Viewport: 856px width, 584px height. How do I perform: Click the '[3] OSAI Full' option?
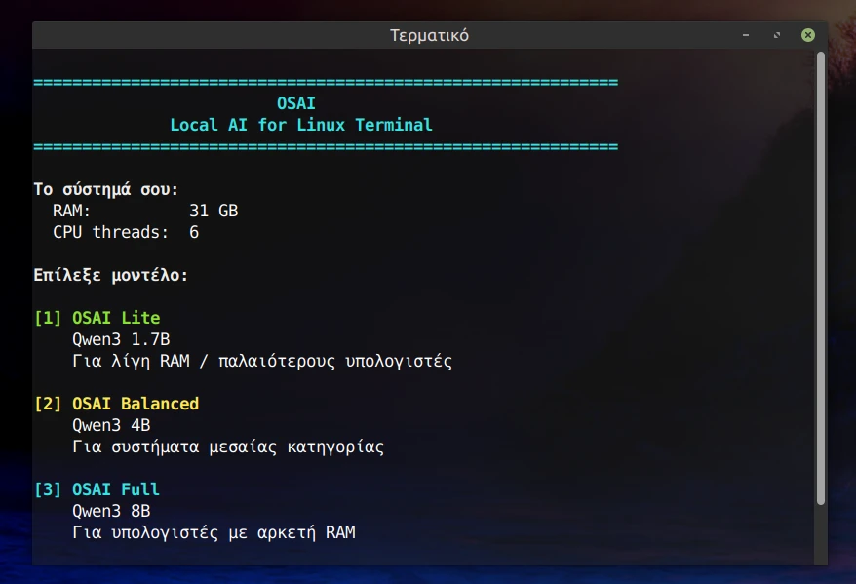[x=97, y=489]
